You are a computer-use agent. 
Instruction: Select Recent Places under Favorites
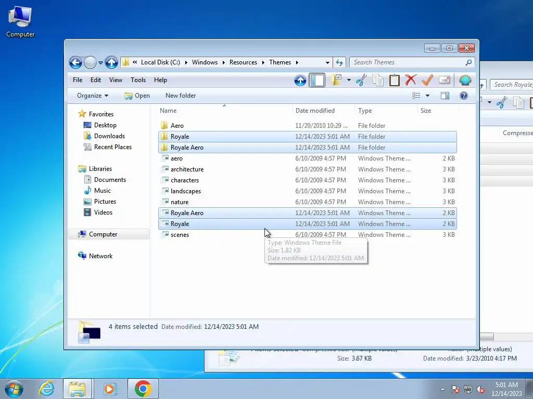pos(113,147)
